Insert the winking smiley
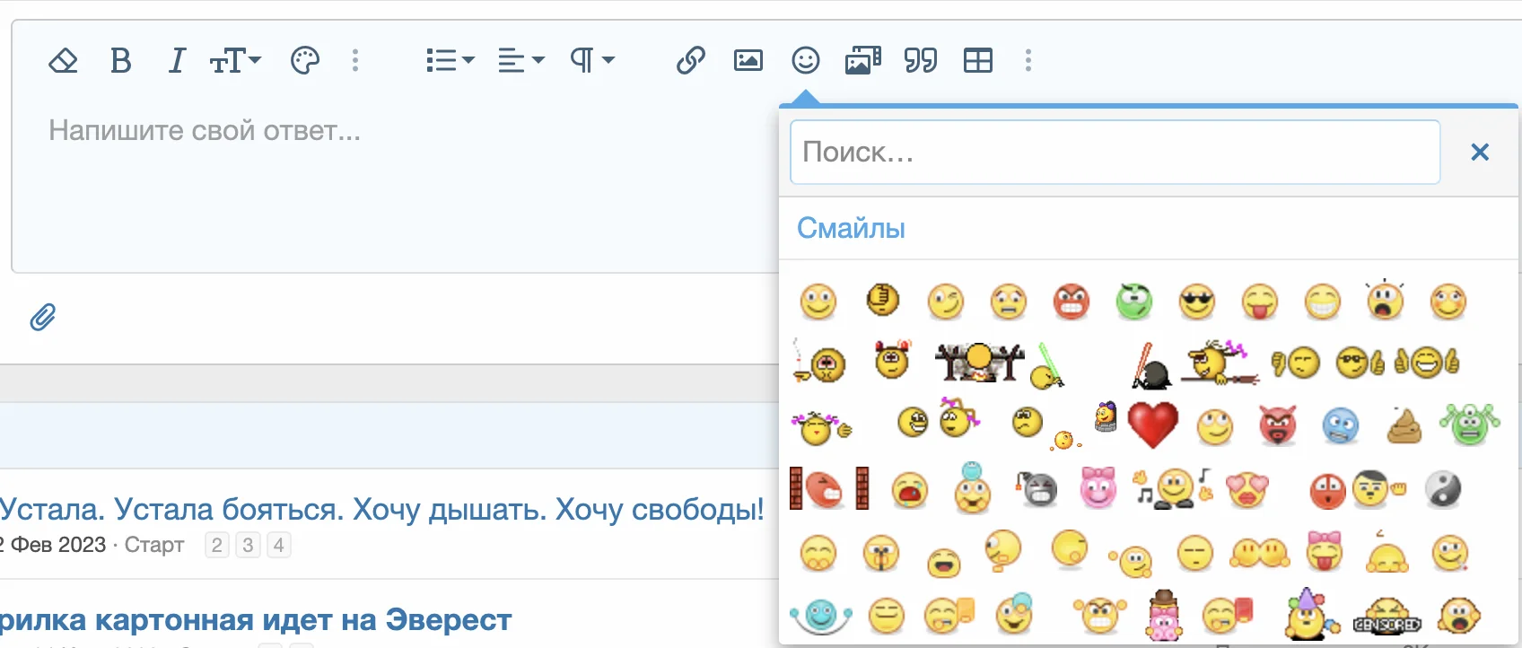The height and width of the screenshot is (648, 1522). [945, 302]
